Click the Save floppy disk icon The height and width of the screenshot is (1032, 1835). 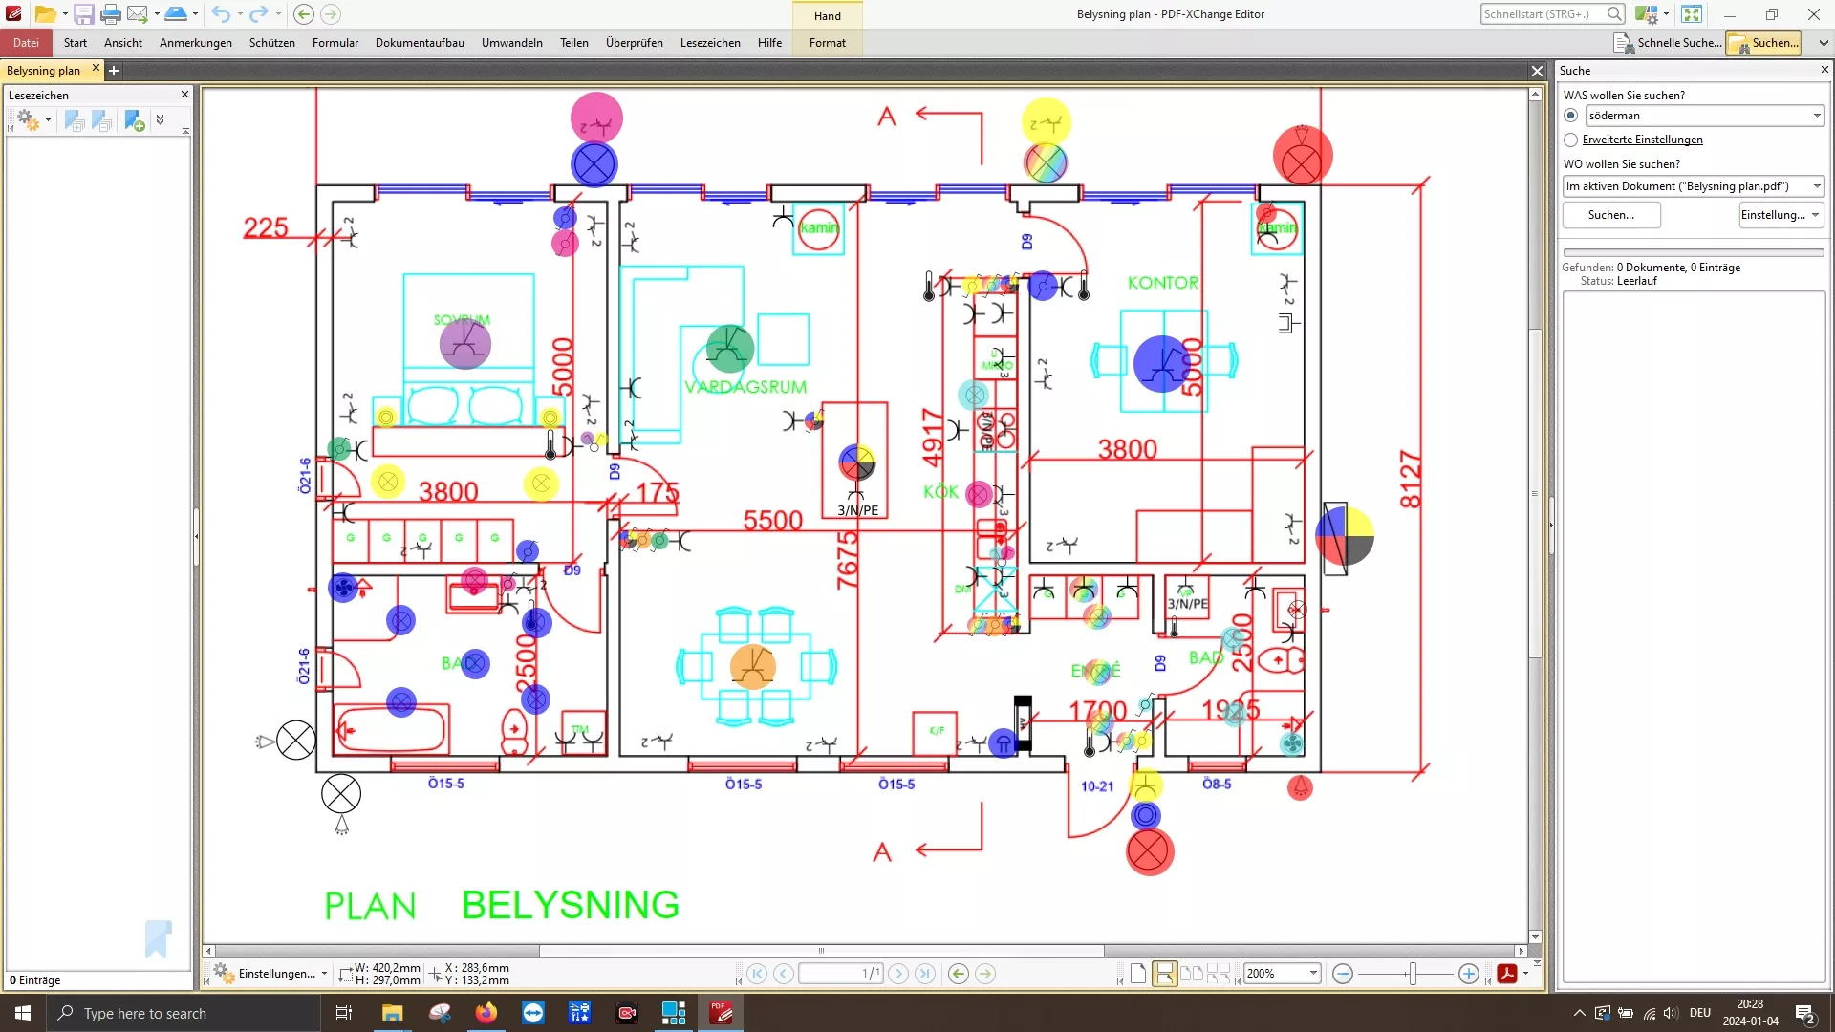coord(84,14)
